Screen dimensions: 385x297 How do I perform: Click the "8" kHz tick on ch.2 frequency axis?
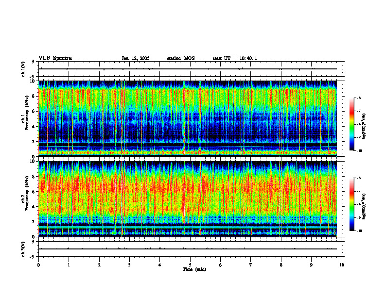coord(35,177)
